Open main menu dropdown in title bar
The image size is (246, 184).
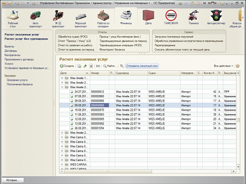[x=9, y=3]
